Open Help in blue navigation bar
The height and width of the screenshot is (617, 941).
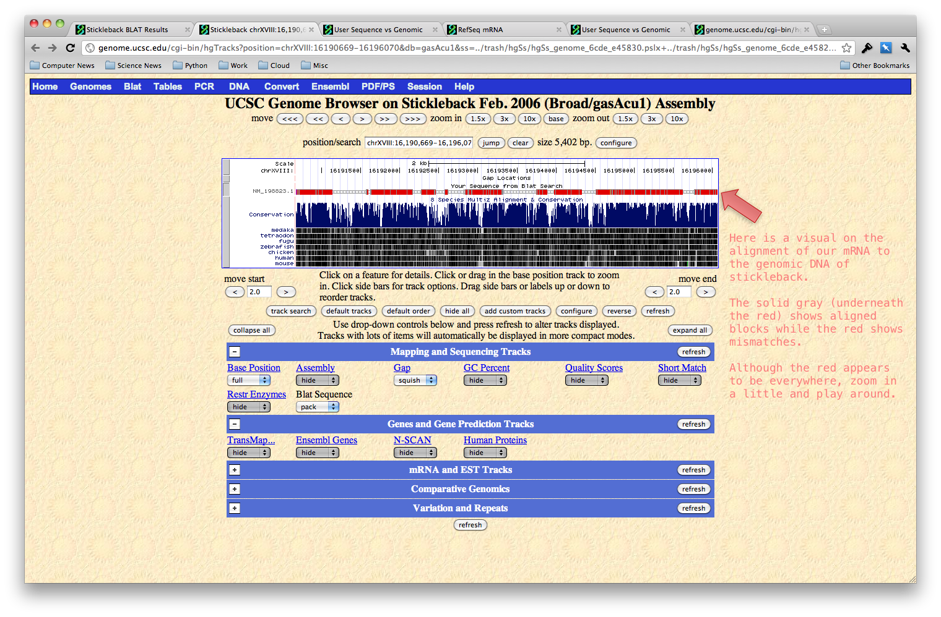point(464,87)
